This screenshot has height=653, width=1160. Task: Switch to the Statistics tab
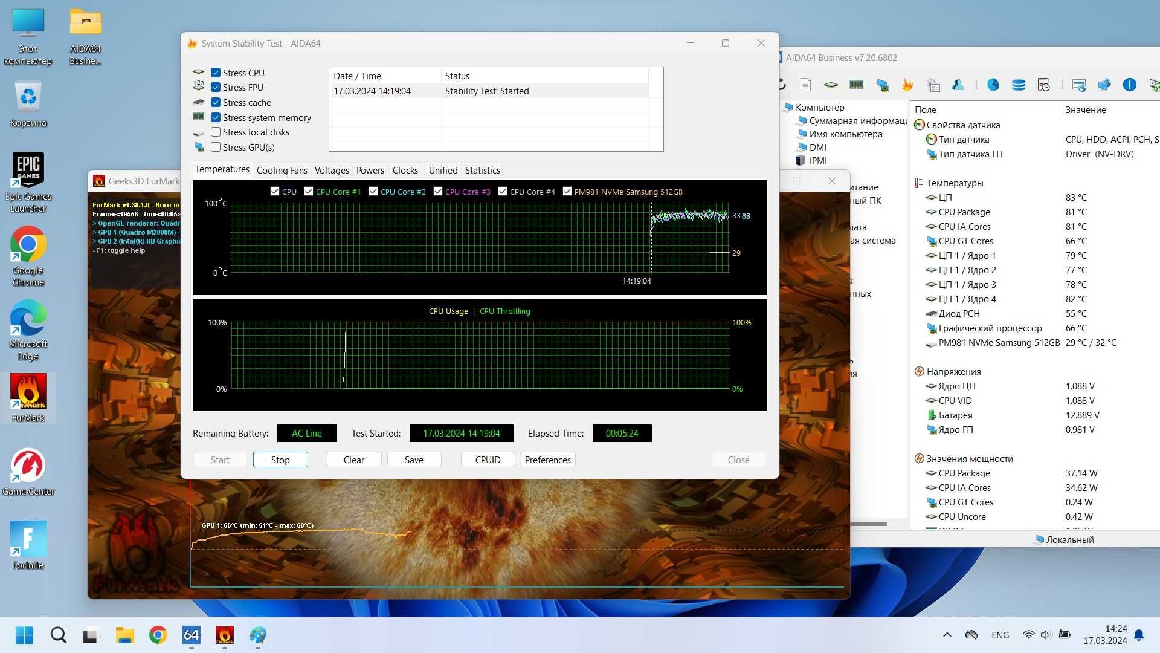482,171
